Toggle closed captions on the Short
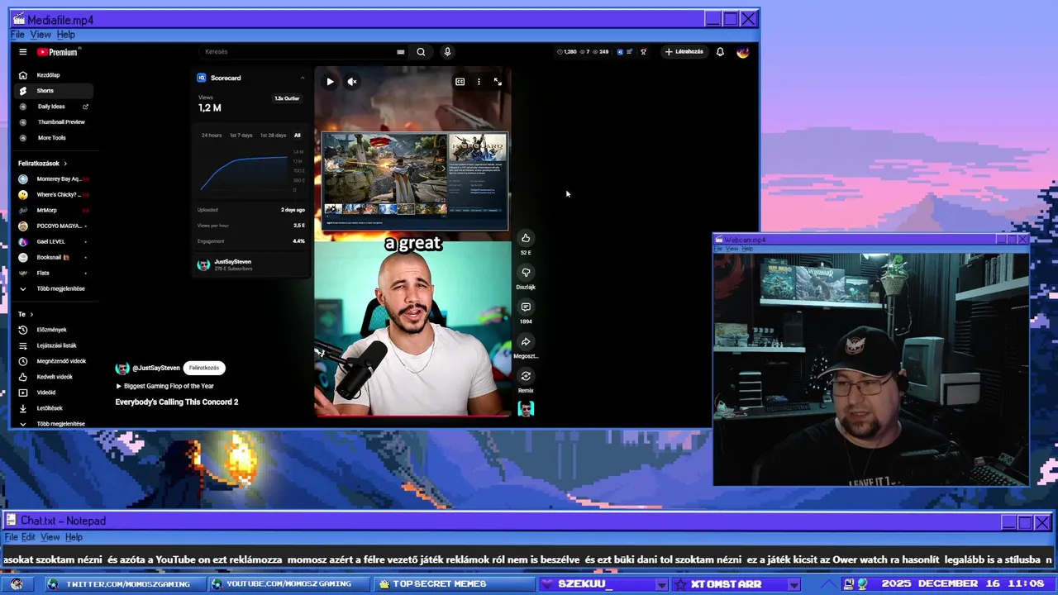Screen dimensions: 1058x595 point(460,82)
